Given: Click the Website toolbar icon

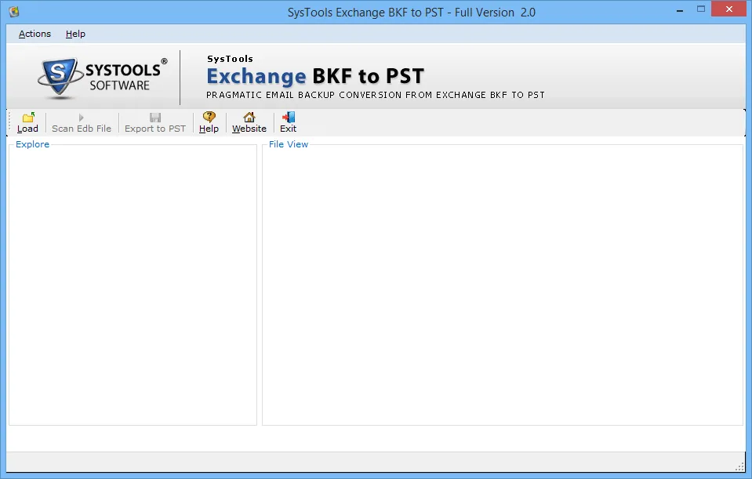Looking at the screenshot, I should (x=249, y=122).
